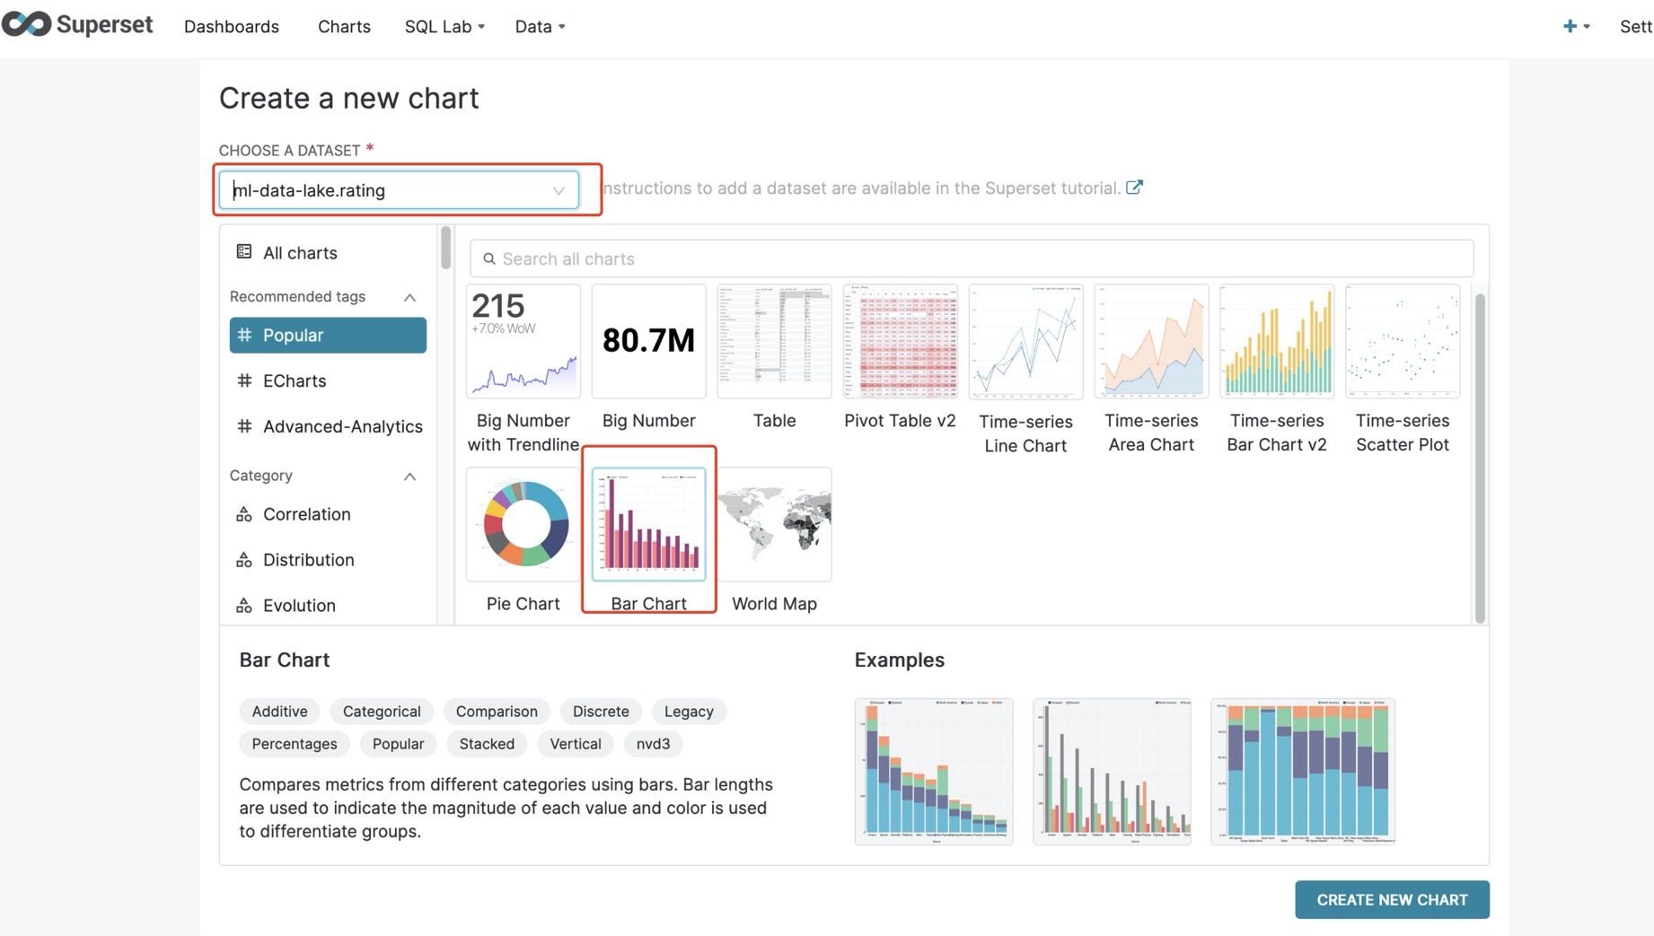The width and height of the screenshot is (1654, 936).
Task: Open the dataset chooser dropdown
Action: click(399, 190)
